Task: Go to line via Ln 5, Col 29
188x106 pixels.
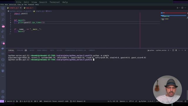Action: coord(113,101)
